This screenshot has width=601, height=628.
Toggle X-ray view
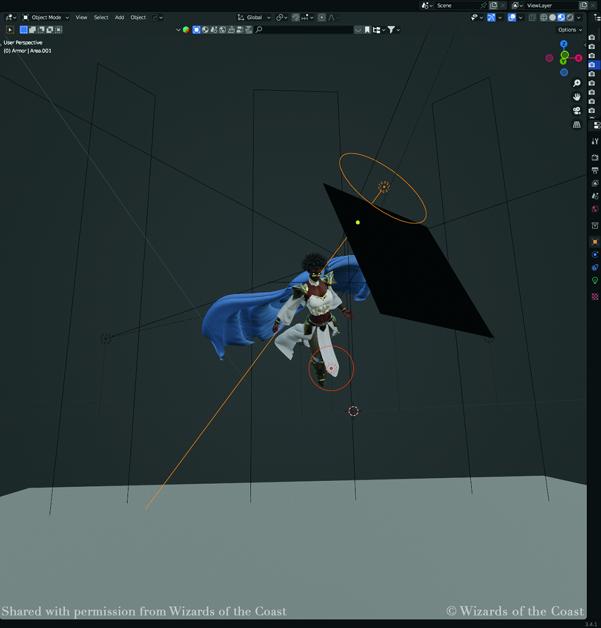click(x=532, y=17)
